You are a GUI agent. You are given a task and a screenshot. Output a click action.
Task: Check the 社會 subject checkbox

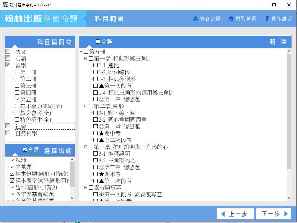click(x=8, y=126)
